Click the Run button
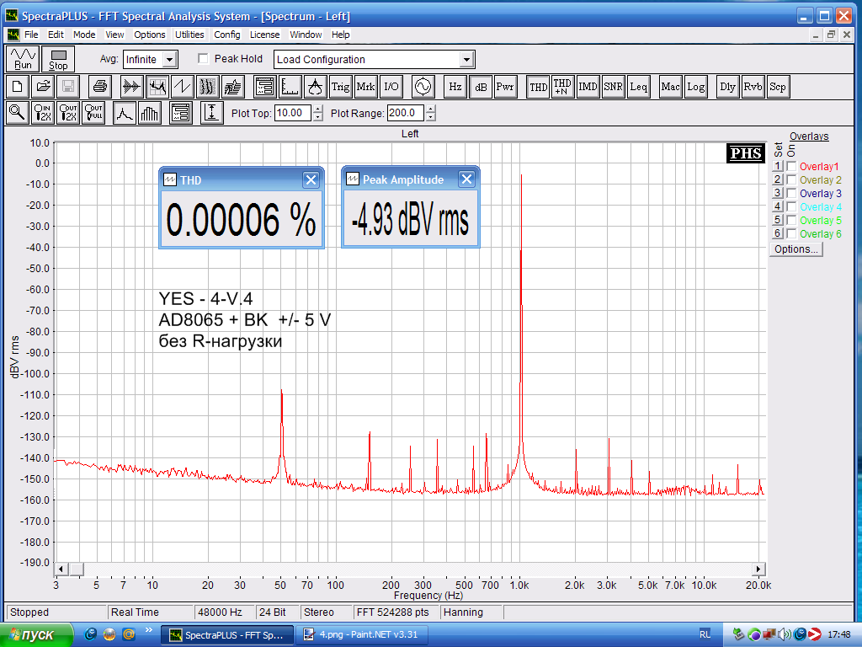This screenshot has height=647, width=862. click(24, 59)
